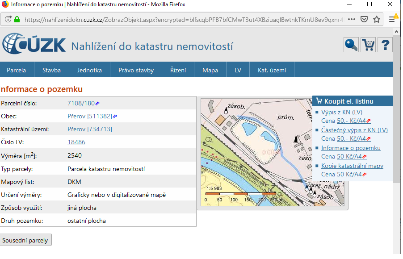Viewport: 403px width, 259px height.
Task: Open the shopping cart icon
Action: coord(368,45)
